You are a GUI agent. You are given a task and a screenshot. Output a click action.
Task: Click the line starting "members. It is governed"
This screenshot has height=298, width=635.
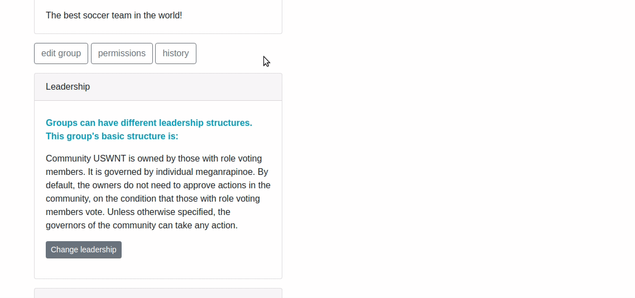(x=157, y=172)
